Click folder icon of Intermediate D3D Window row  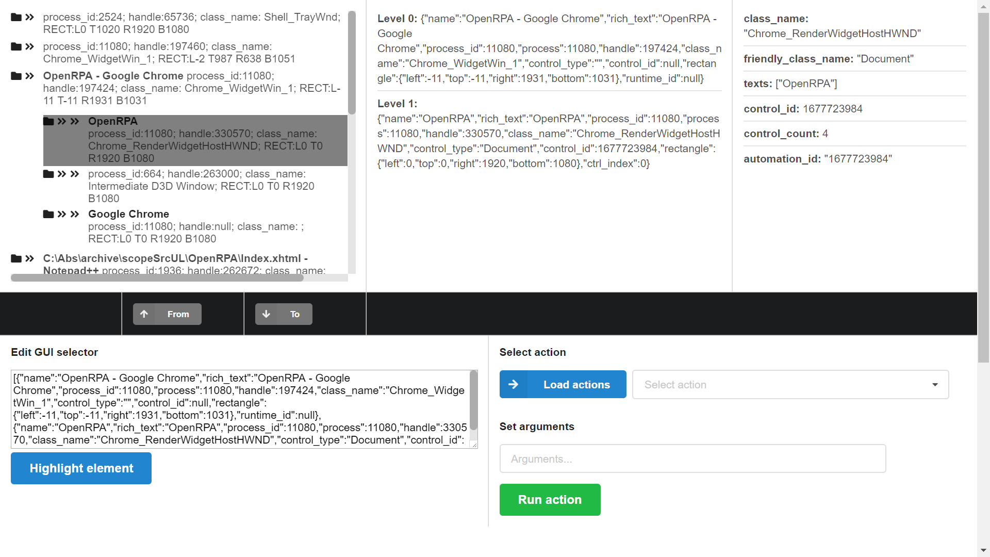point(48,174)
